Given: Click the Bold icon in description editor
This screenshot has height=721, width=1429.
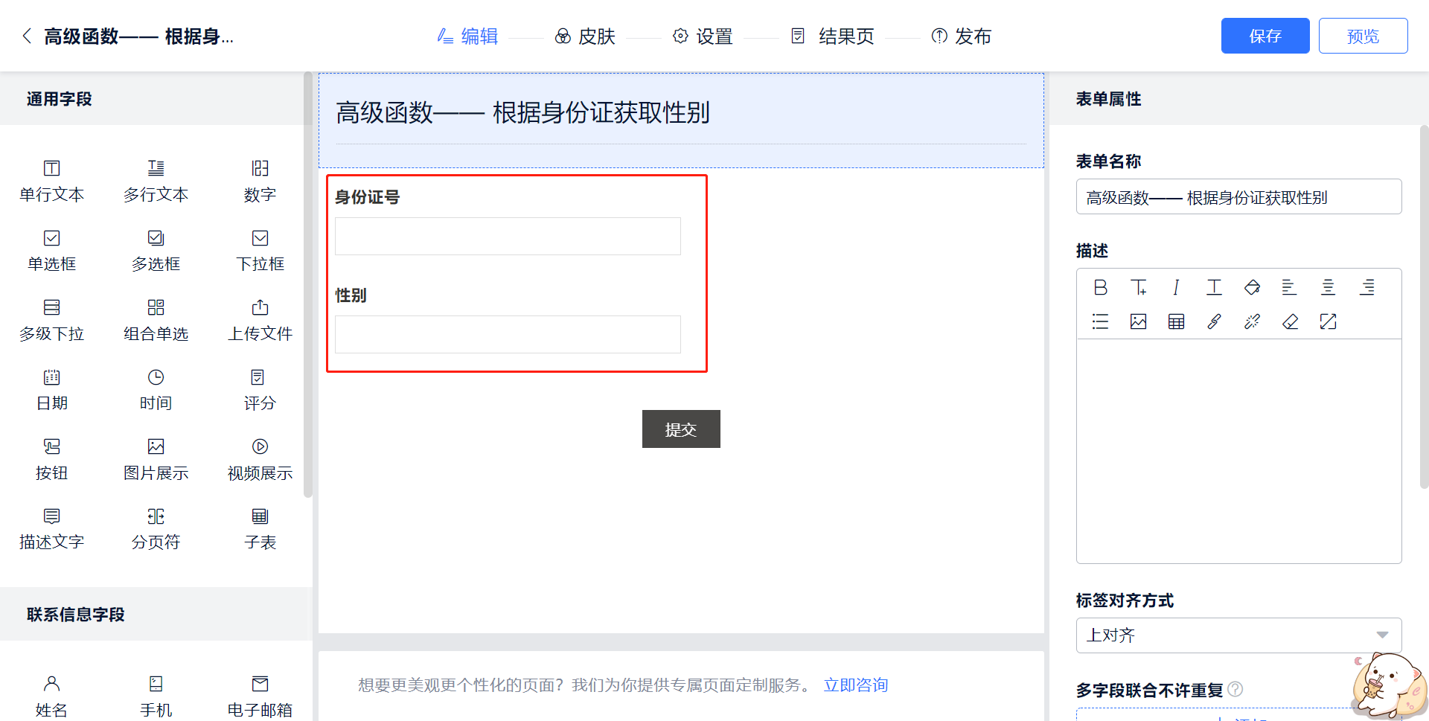Looking at the screenshot, I should point(1100,287).
